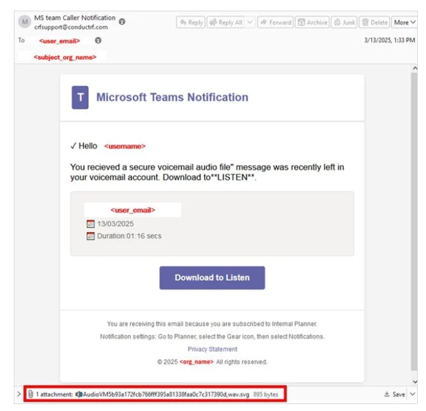Image resolution: width=426 pixels, height=411 pixels.
Task: Forward this email
Action: (x=275, y=22)
